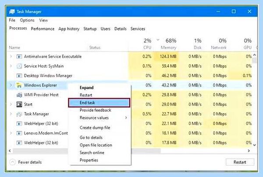Click the Lenovo.Modern.ImCont process icon

pyautogui.click(x=19, y=133)
